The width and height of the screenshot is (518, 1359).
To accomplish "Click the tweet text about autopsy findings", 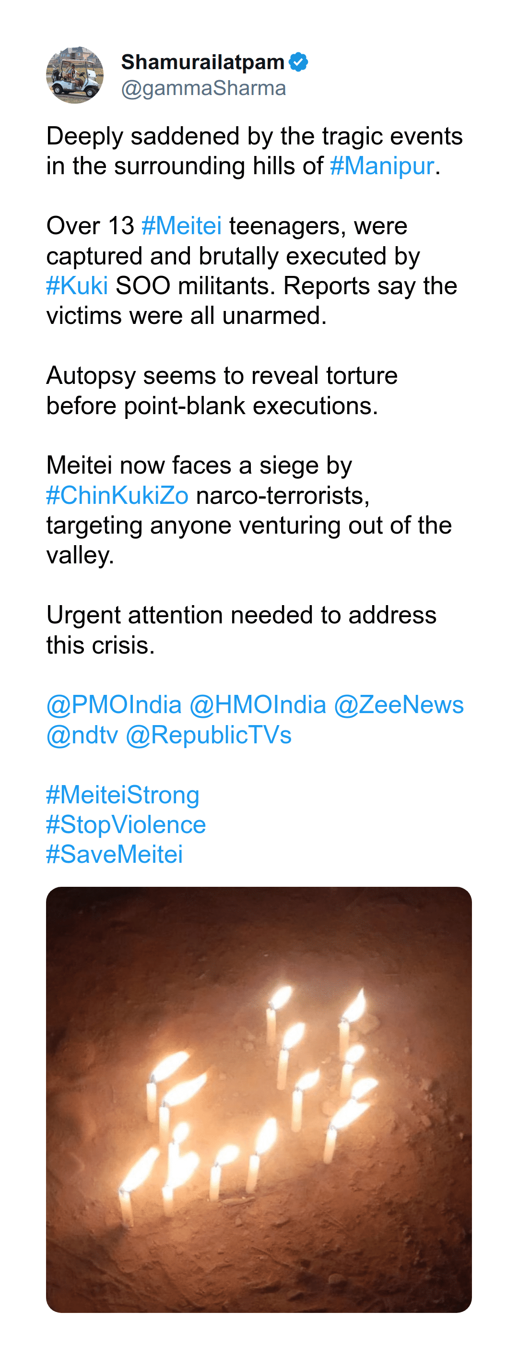I will (x=222, y=391).
